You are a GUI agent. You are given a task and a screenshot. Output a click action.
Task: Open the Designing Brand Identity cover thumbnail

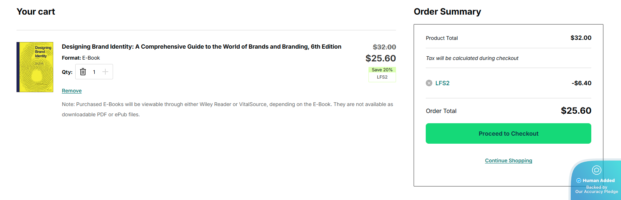[x=35, y=67]
